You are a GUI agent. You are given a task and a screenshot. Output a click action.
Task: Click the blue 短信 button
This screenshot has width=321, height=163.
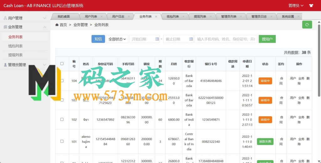[98, 39]
